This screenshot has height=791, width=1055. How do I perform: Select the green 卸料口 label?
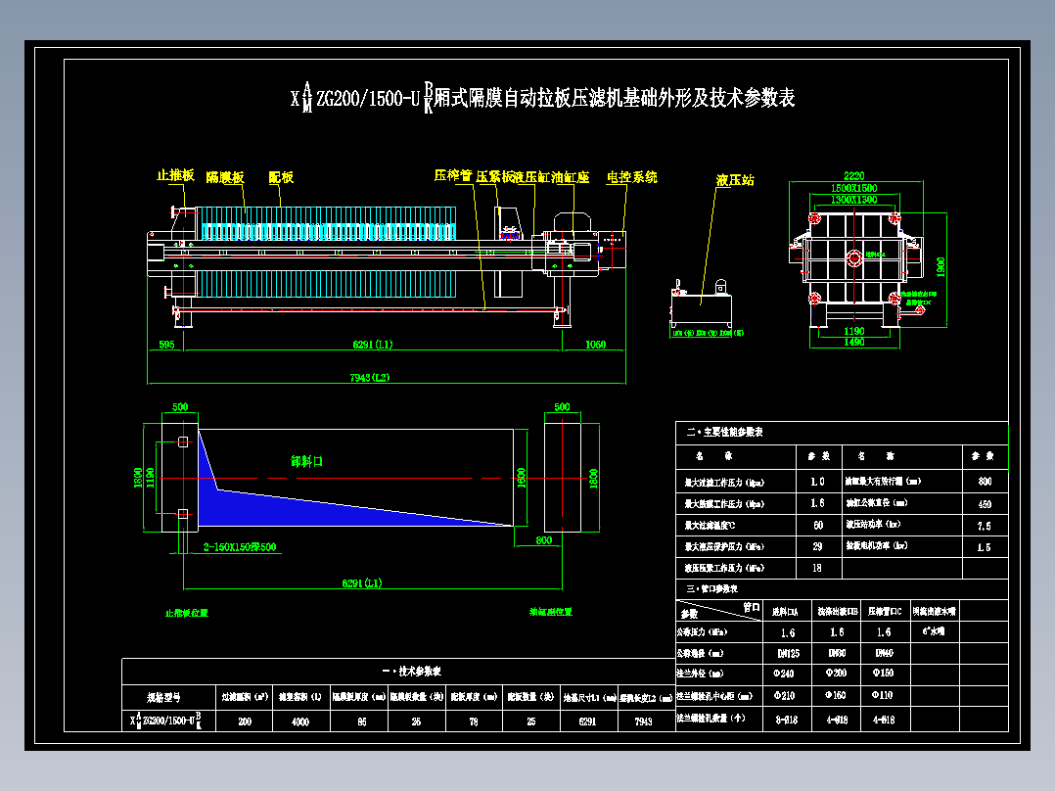click(307, 461)
